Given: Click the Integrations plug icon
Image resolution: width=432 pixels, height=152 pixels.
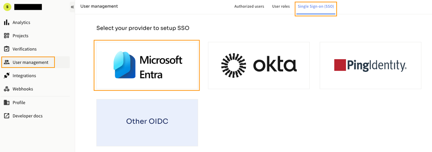Looking at the screenshot, I should 7,76.
